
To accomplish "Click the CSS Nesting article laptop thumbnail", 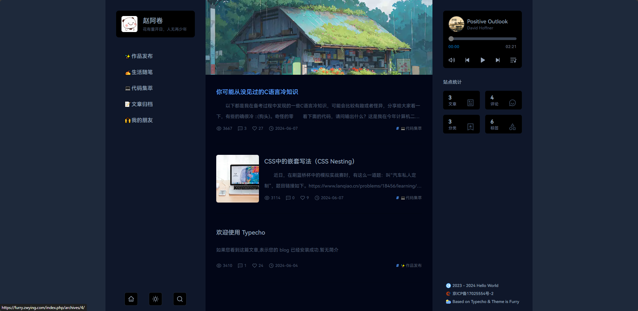I will coord(238,179).
